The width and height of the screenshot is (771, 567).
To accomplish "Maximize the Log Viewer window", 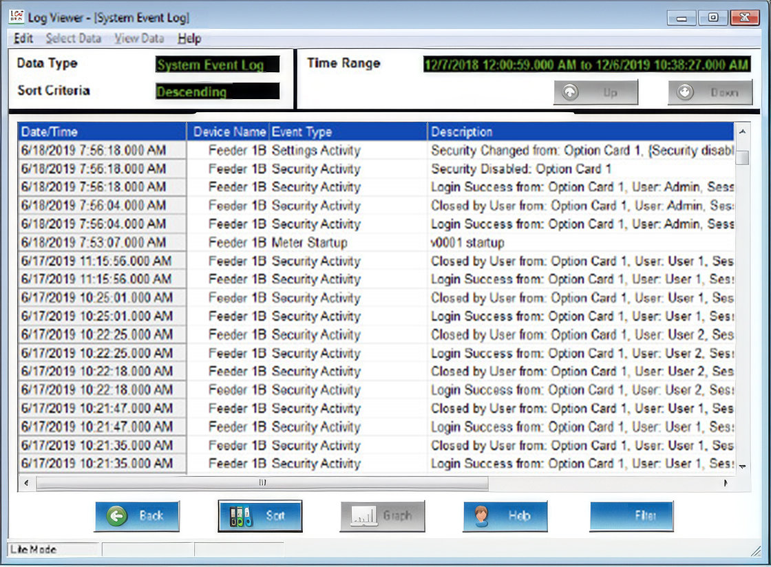I will [x=713, y=18].
